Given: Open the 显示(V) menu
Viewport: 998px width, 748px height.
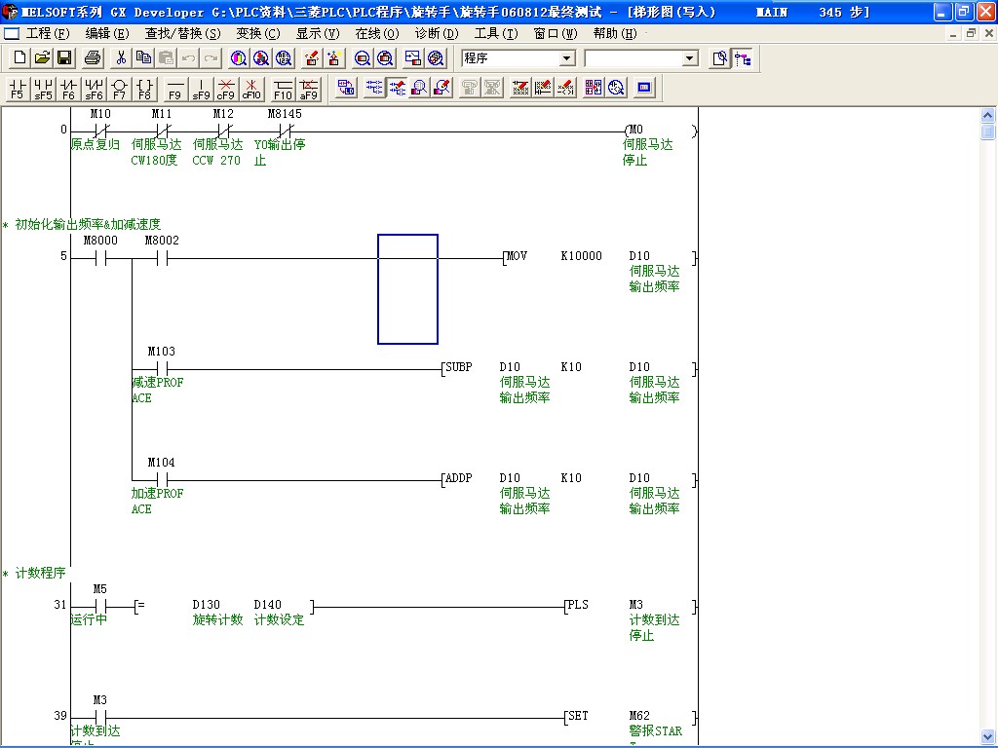Looking at the screenshot, I should coord(318,34).
